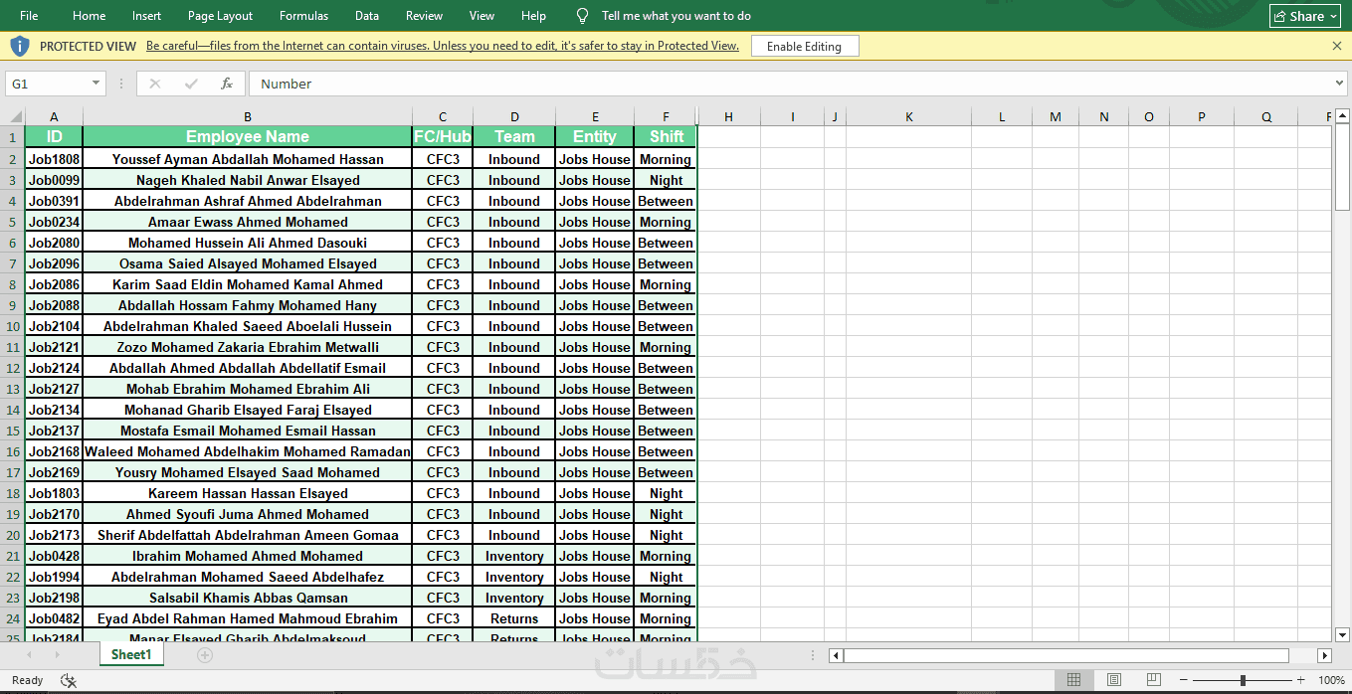1352x694 pixels.
Task: Open the Data ribbon tab
Action: pyautogui.click(x=367, y=16)
